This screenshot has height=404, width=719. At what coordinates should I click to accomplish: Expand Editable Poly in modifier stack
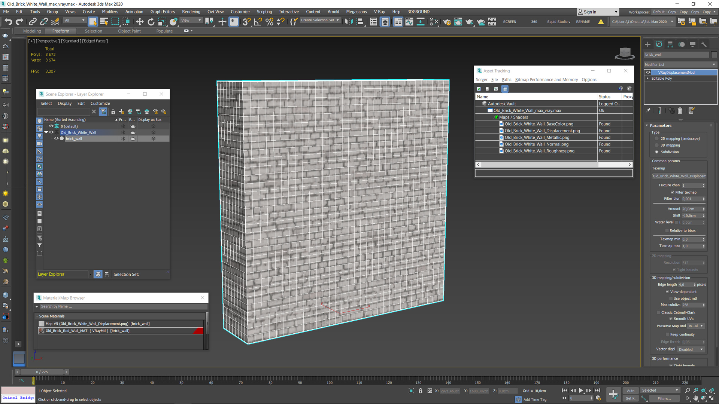pyautogui.click(x=647, y=79)
